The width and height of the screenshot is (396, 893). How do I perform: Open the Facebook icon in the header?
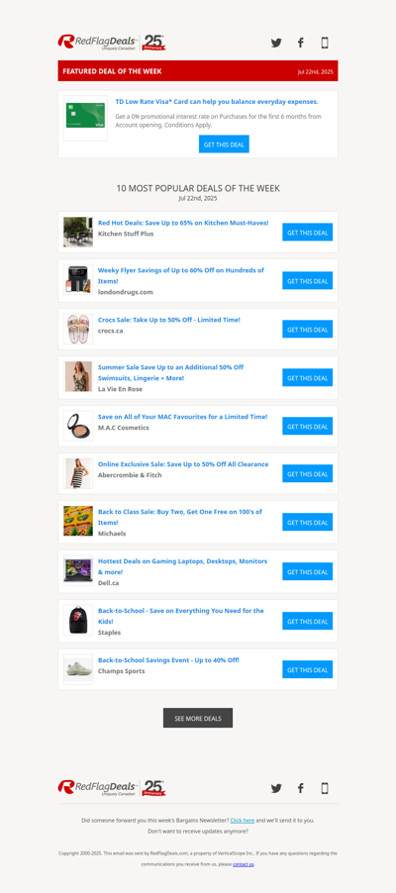pyautogui.click(x=300, y=43)
